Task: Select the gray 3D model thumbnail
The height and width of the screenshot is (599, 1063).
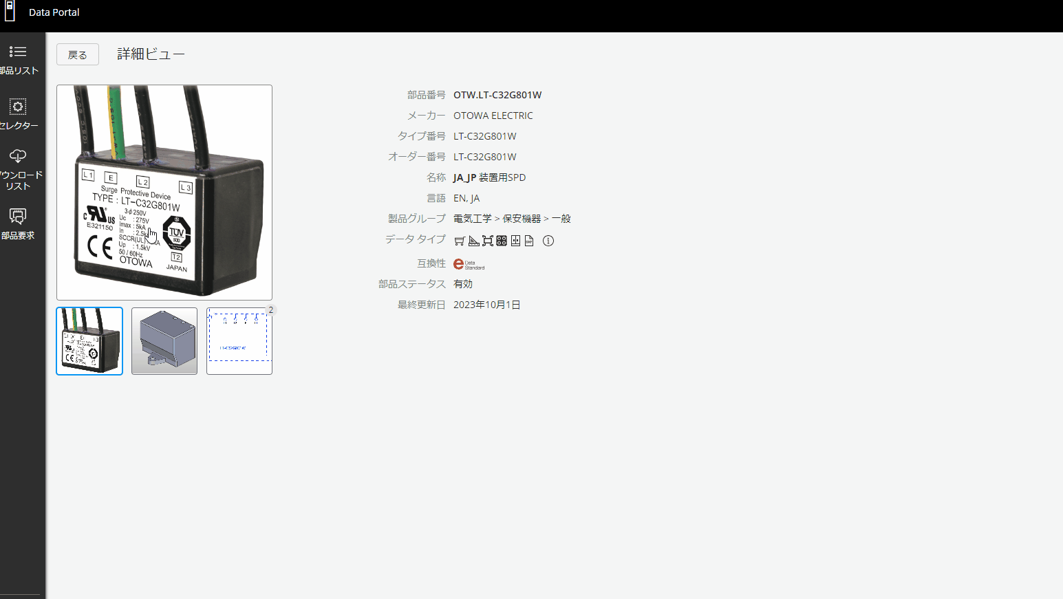Action: pos(164,341)
